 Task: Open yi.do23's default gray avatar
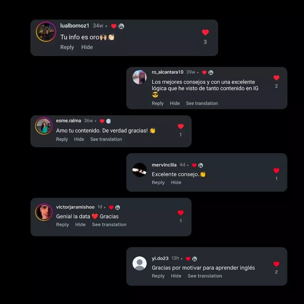(x=139, y=263)
